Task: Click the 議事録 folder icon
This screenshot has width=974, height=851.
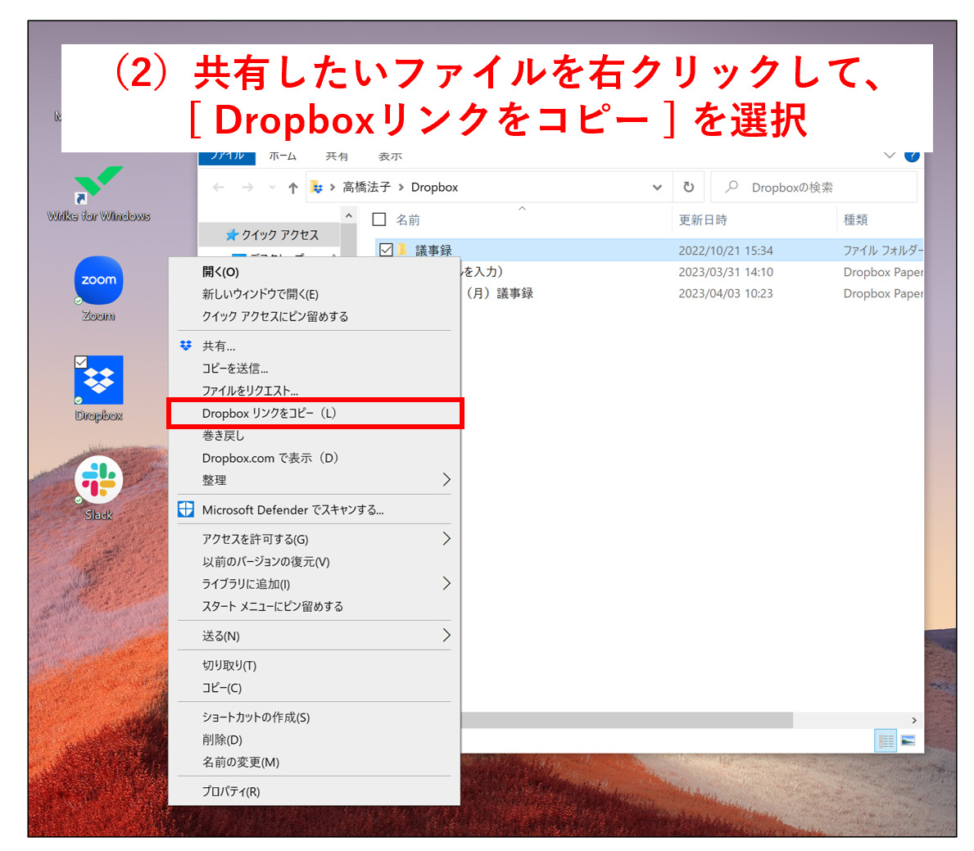Action: (x=402, y=250)
